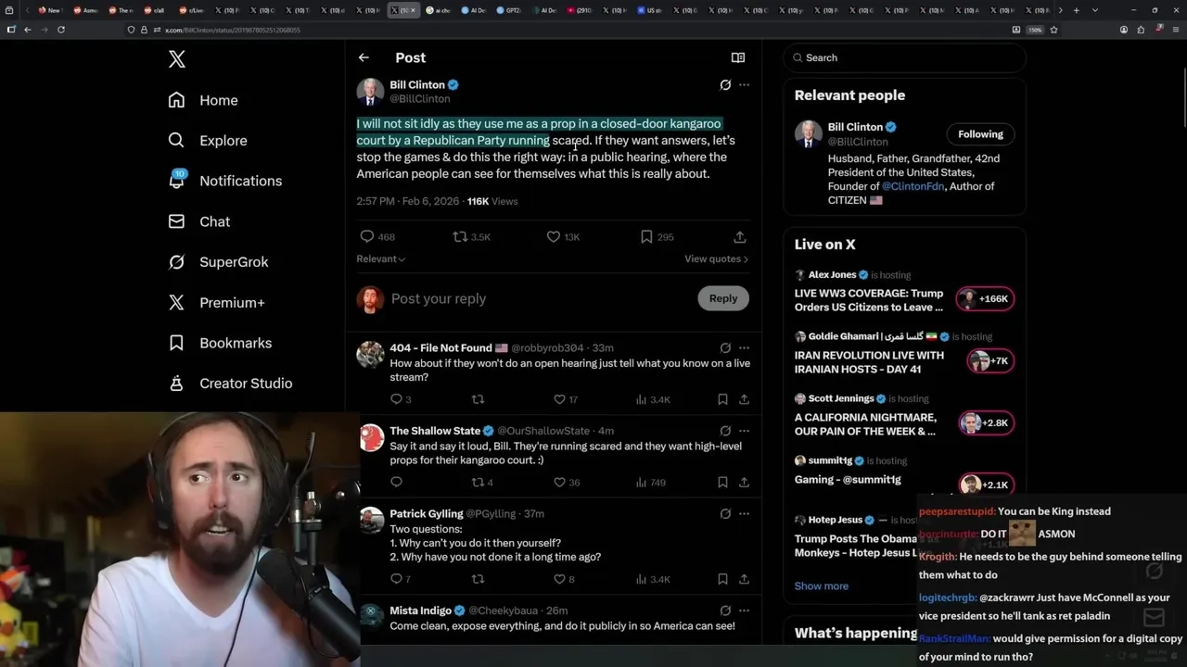The image size is (1187, 667).
Task: Go to Home in sidebar
Action: point(203,100)
